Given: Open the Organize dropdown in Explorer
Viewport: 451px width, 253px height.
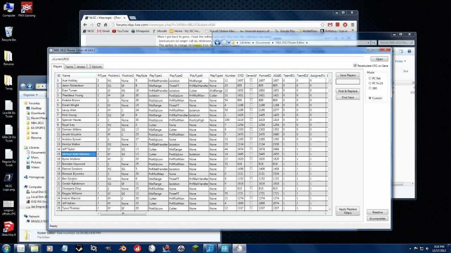Looking at the screenshot, I should [x=31, y=95].
